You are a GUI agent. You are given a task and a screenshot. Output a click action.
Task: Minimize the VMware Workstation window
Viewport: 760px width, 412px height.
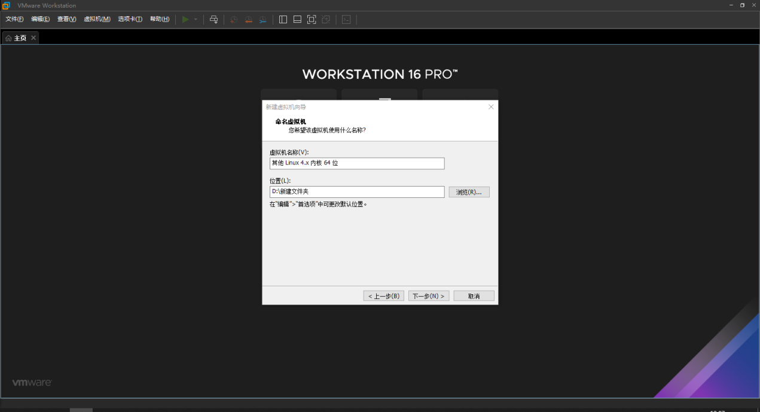(731, 5)
